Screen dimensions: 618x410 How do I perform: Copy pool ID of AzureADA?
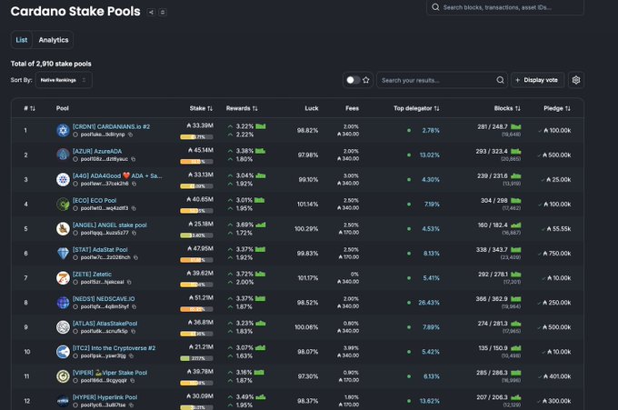tap(134, 159)
